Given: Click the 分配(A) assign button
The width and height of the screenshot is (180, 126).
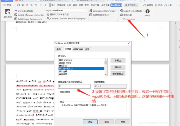Looking at the screenshot, I should click(x=118, y=61).
